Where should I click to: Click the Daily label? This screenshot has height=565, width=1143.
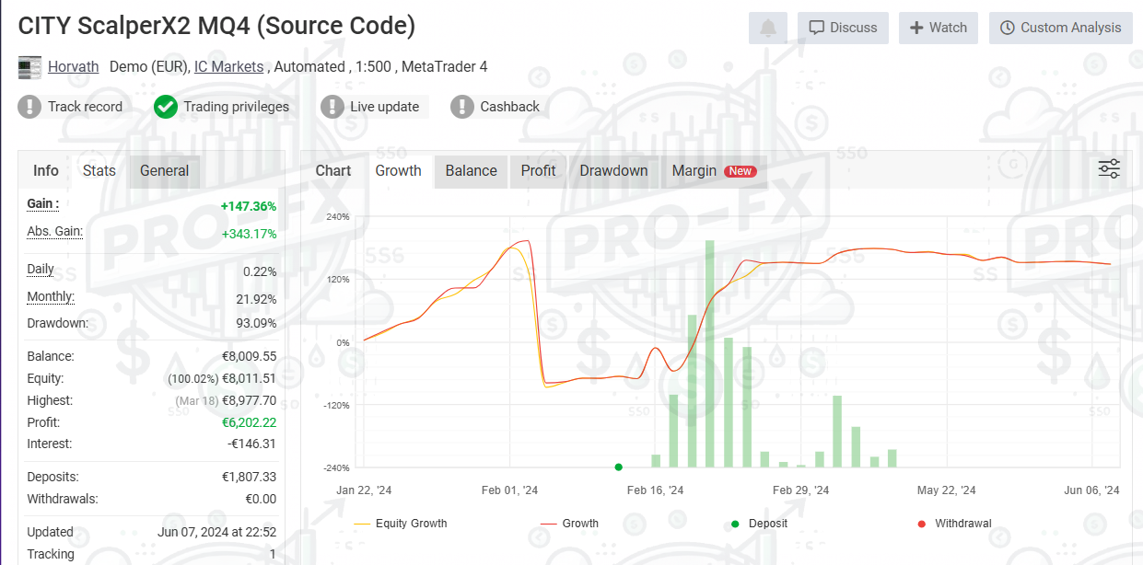pyautogui.click(x=41, y=270)
